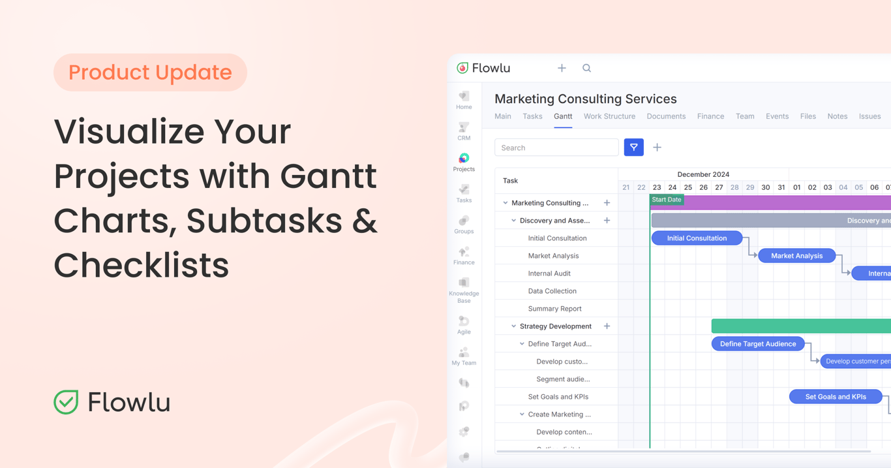Open the Documents tab
This screenshot has height=468, width=891.
click(x=666, y=116)
